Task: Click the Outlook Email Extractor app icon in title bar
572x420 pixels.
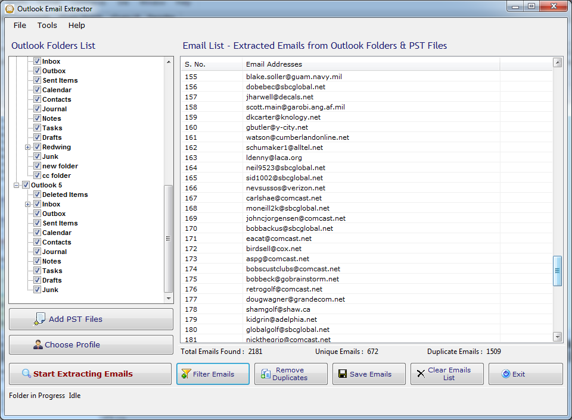Action: 10,9
